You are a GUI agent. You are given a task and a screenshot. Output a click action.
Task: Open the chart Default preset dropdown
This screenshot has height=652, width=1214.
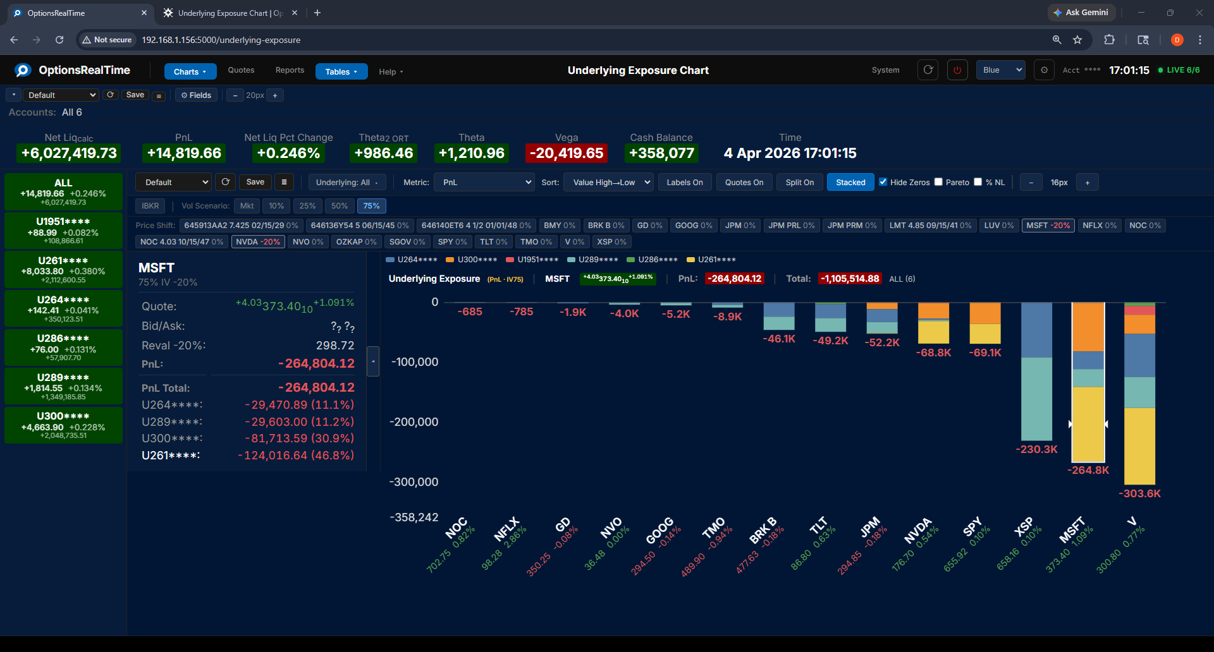click(x=173, y=182)
